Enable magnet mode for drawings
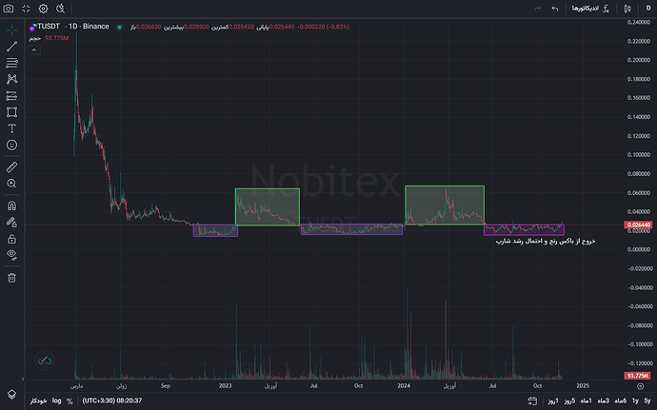657x410 pixels. pyautogui.click(x=11, y=206)
